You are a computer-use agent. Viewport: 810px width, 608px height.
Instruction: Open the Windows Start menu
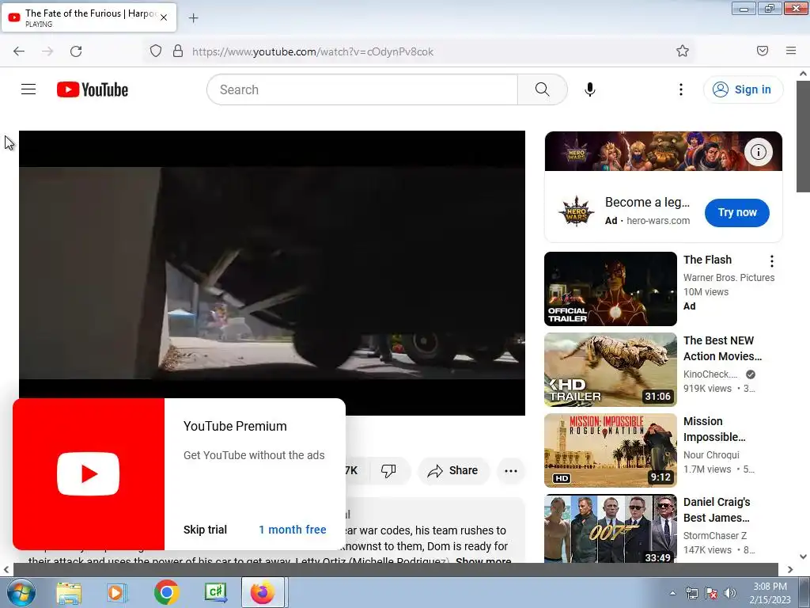click(21, 592)
